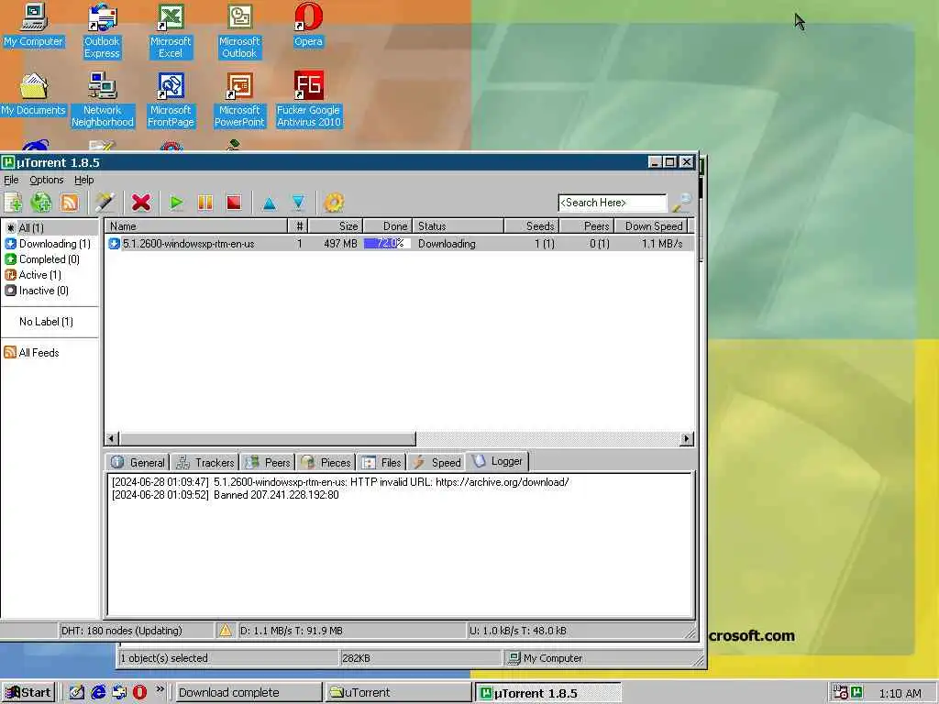Open the RSS downloader toolbar icon

click(70, 203)
